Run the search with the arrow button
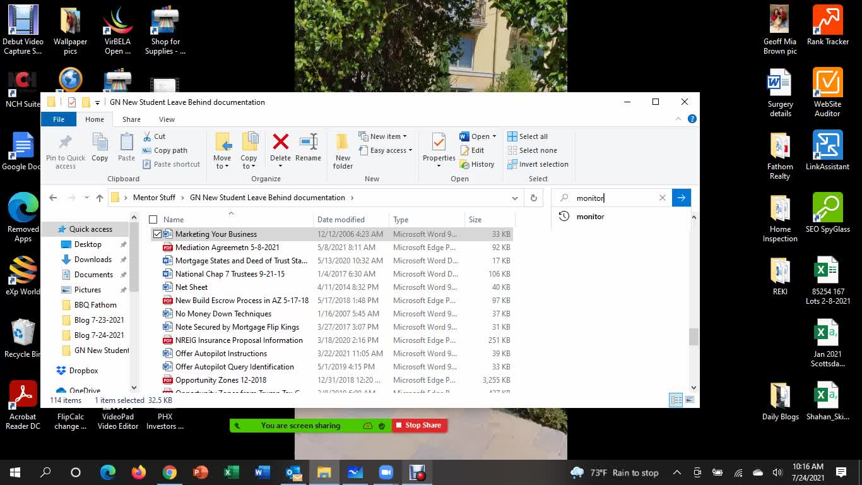Image resolution: width=862 pixels, height=485 pixels. [681, 198]
